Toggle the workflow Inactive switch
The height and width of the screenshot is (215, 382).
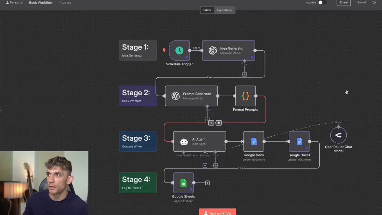click(322, 3)
